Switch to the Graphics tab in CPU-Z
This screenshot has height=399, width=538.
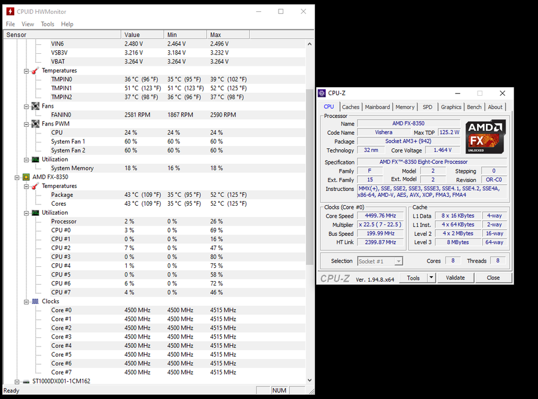click(x=451, y=107)
